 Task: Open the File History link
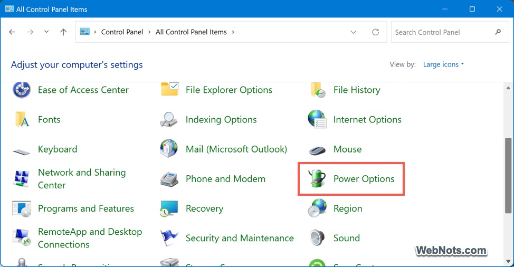(357, 90)
